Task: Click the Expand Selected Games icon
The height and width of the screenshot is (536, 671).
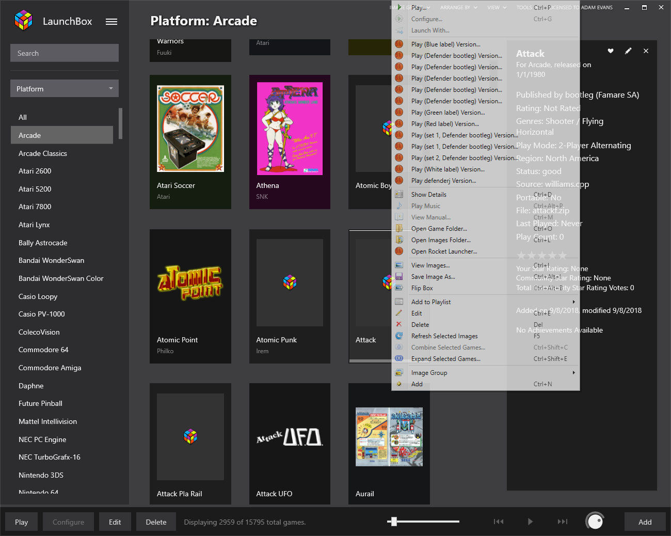Action: pyautogui.click(x=399, y=359)
